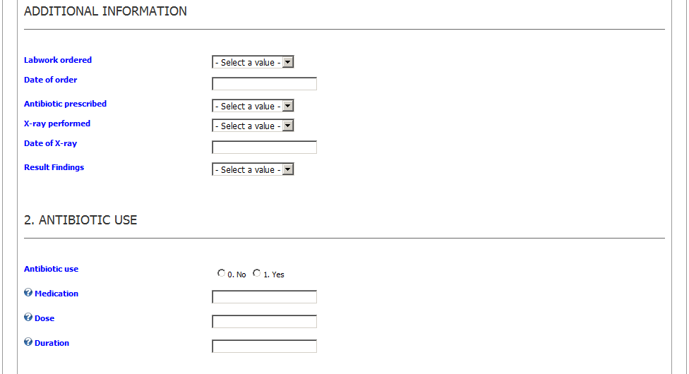Click the Antibiotic prescribed label
The image size is (689, 374).
[65, 104]
